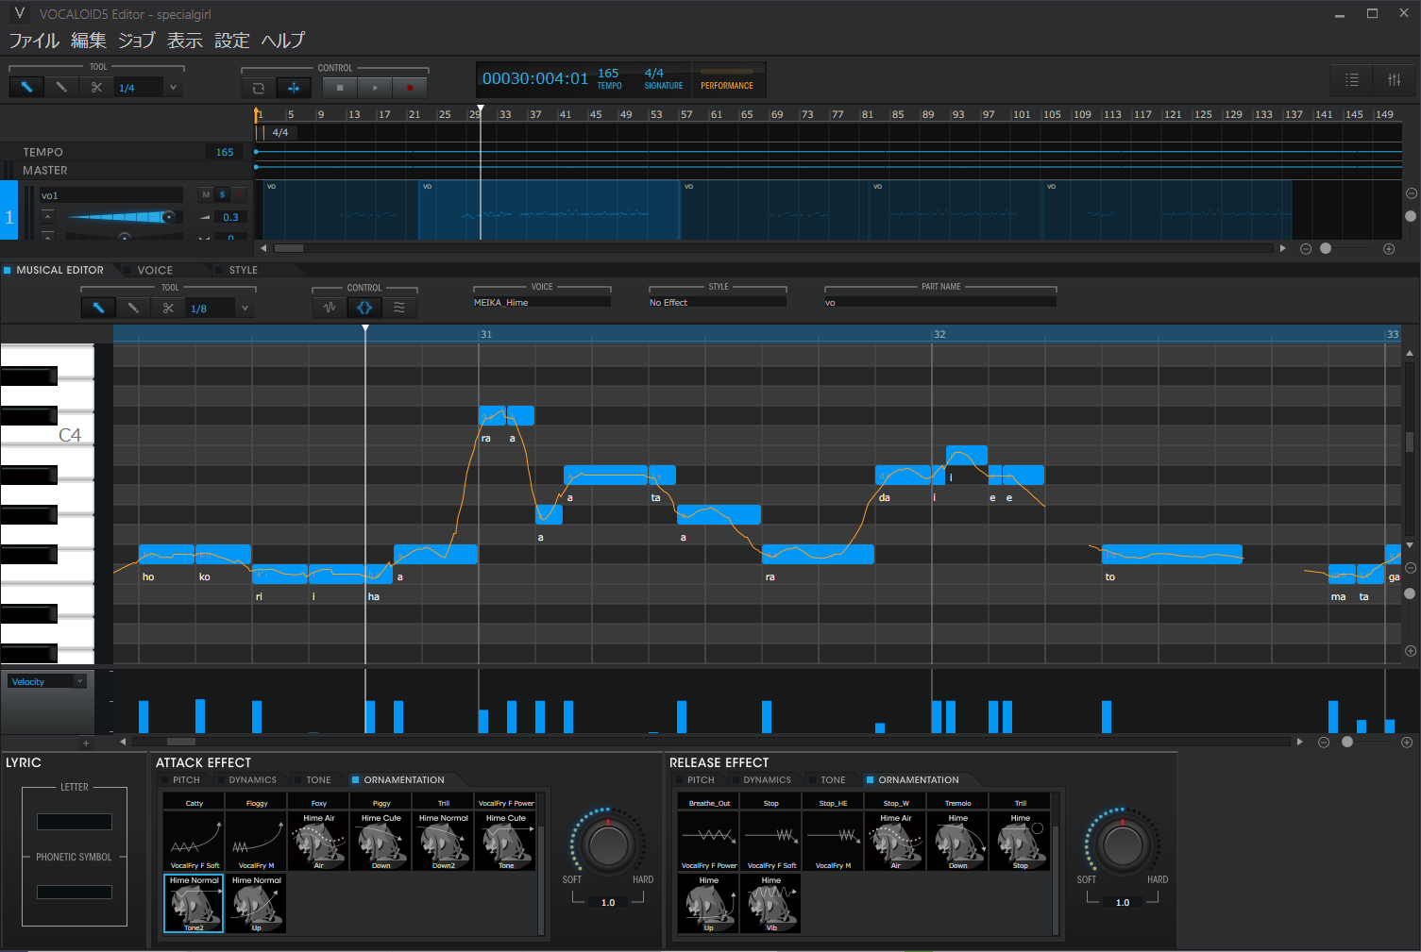
Task: Select Hime Up release effect
Action: (709, 903)
